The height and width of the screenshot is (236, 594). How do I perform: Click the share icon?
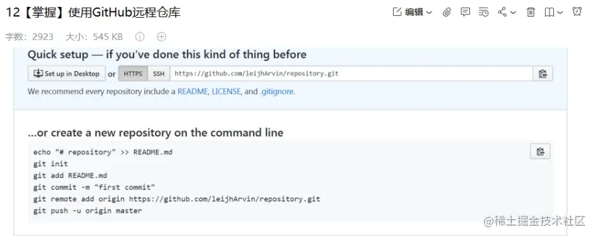coord(502,12)
